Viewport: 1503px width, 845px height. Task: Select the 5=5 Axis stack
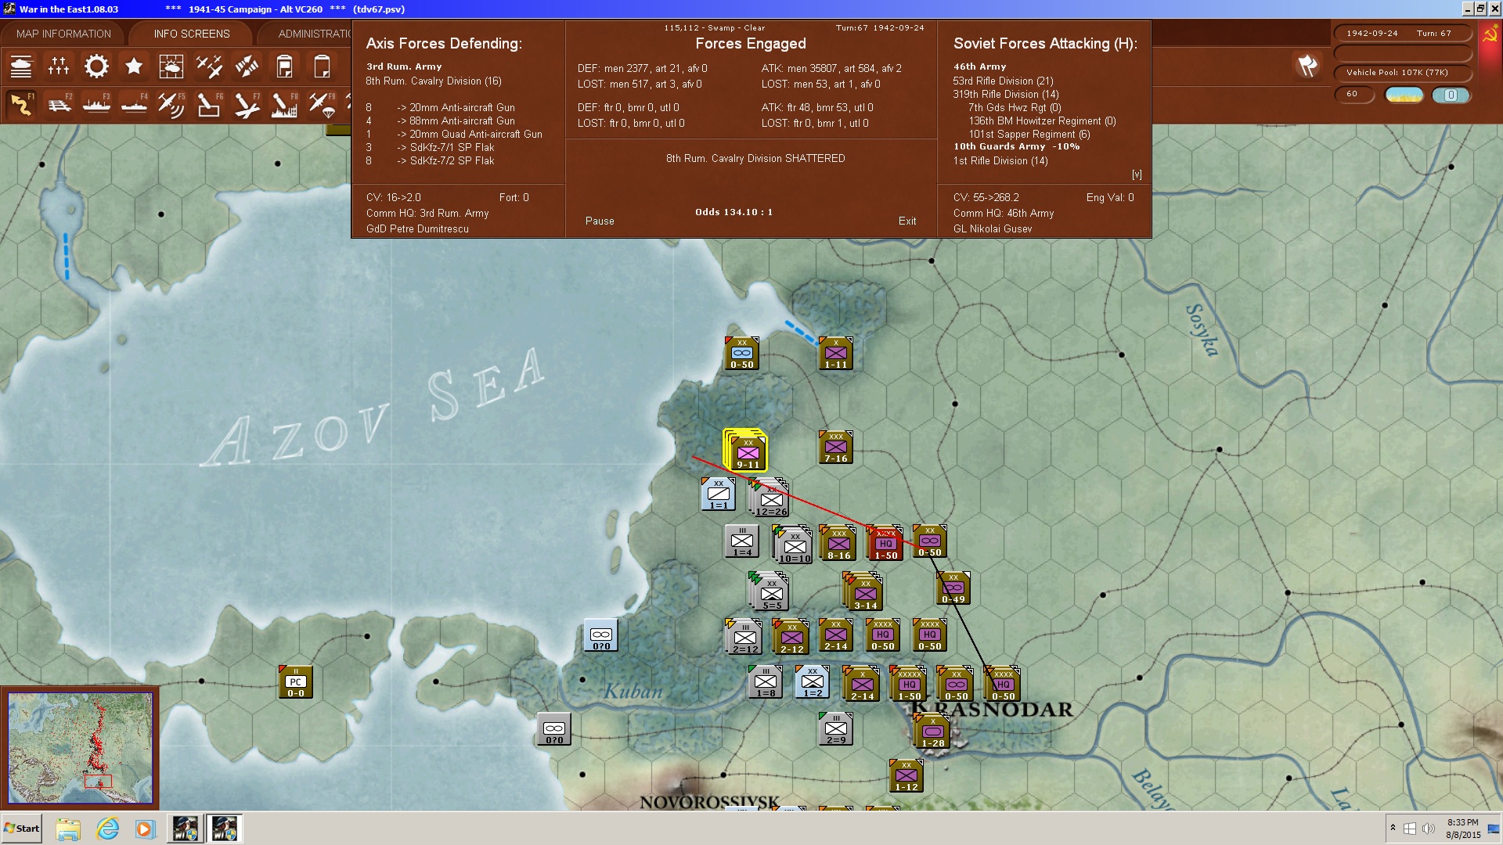770,592
